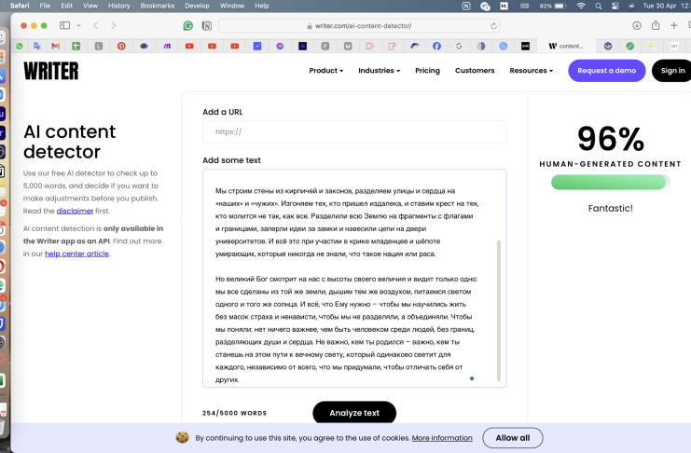
Task: Click the green human-generated score bar
Action: [x=611, y=182]
